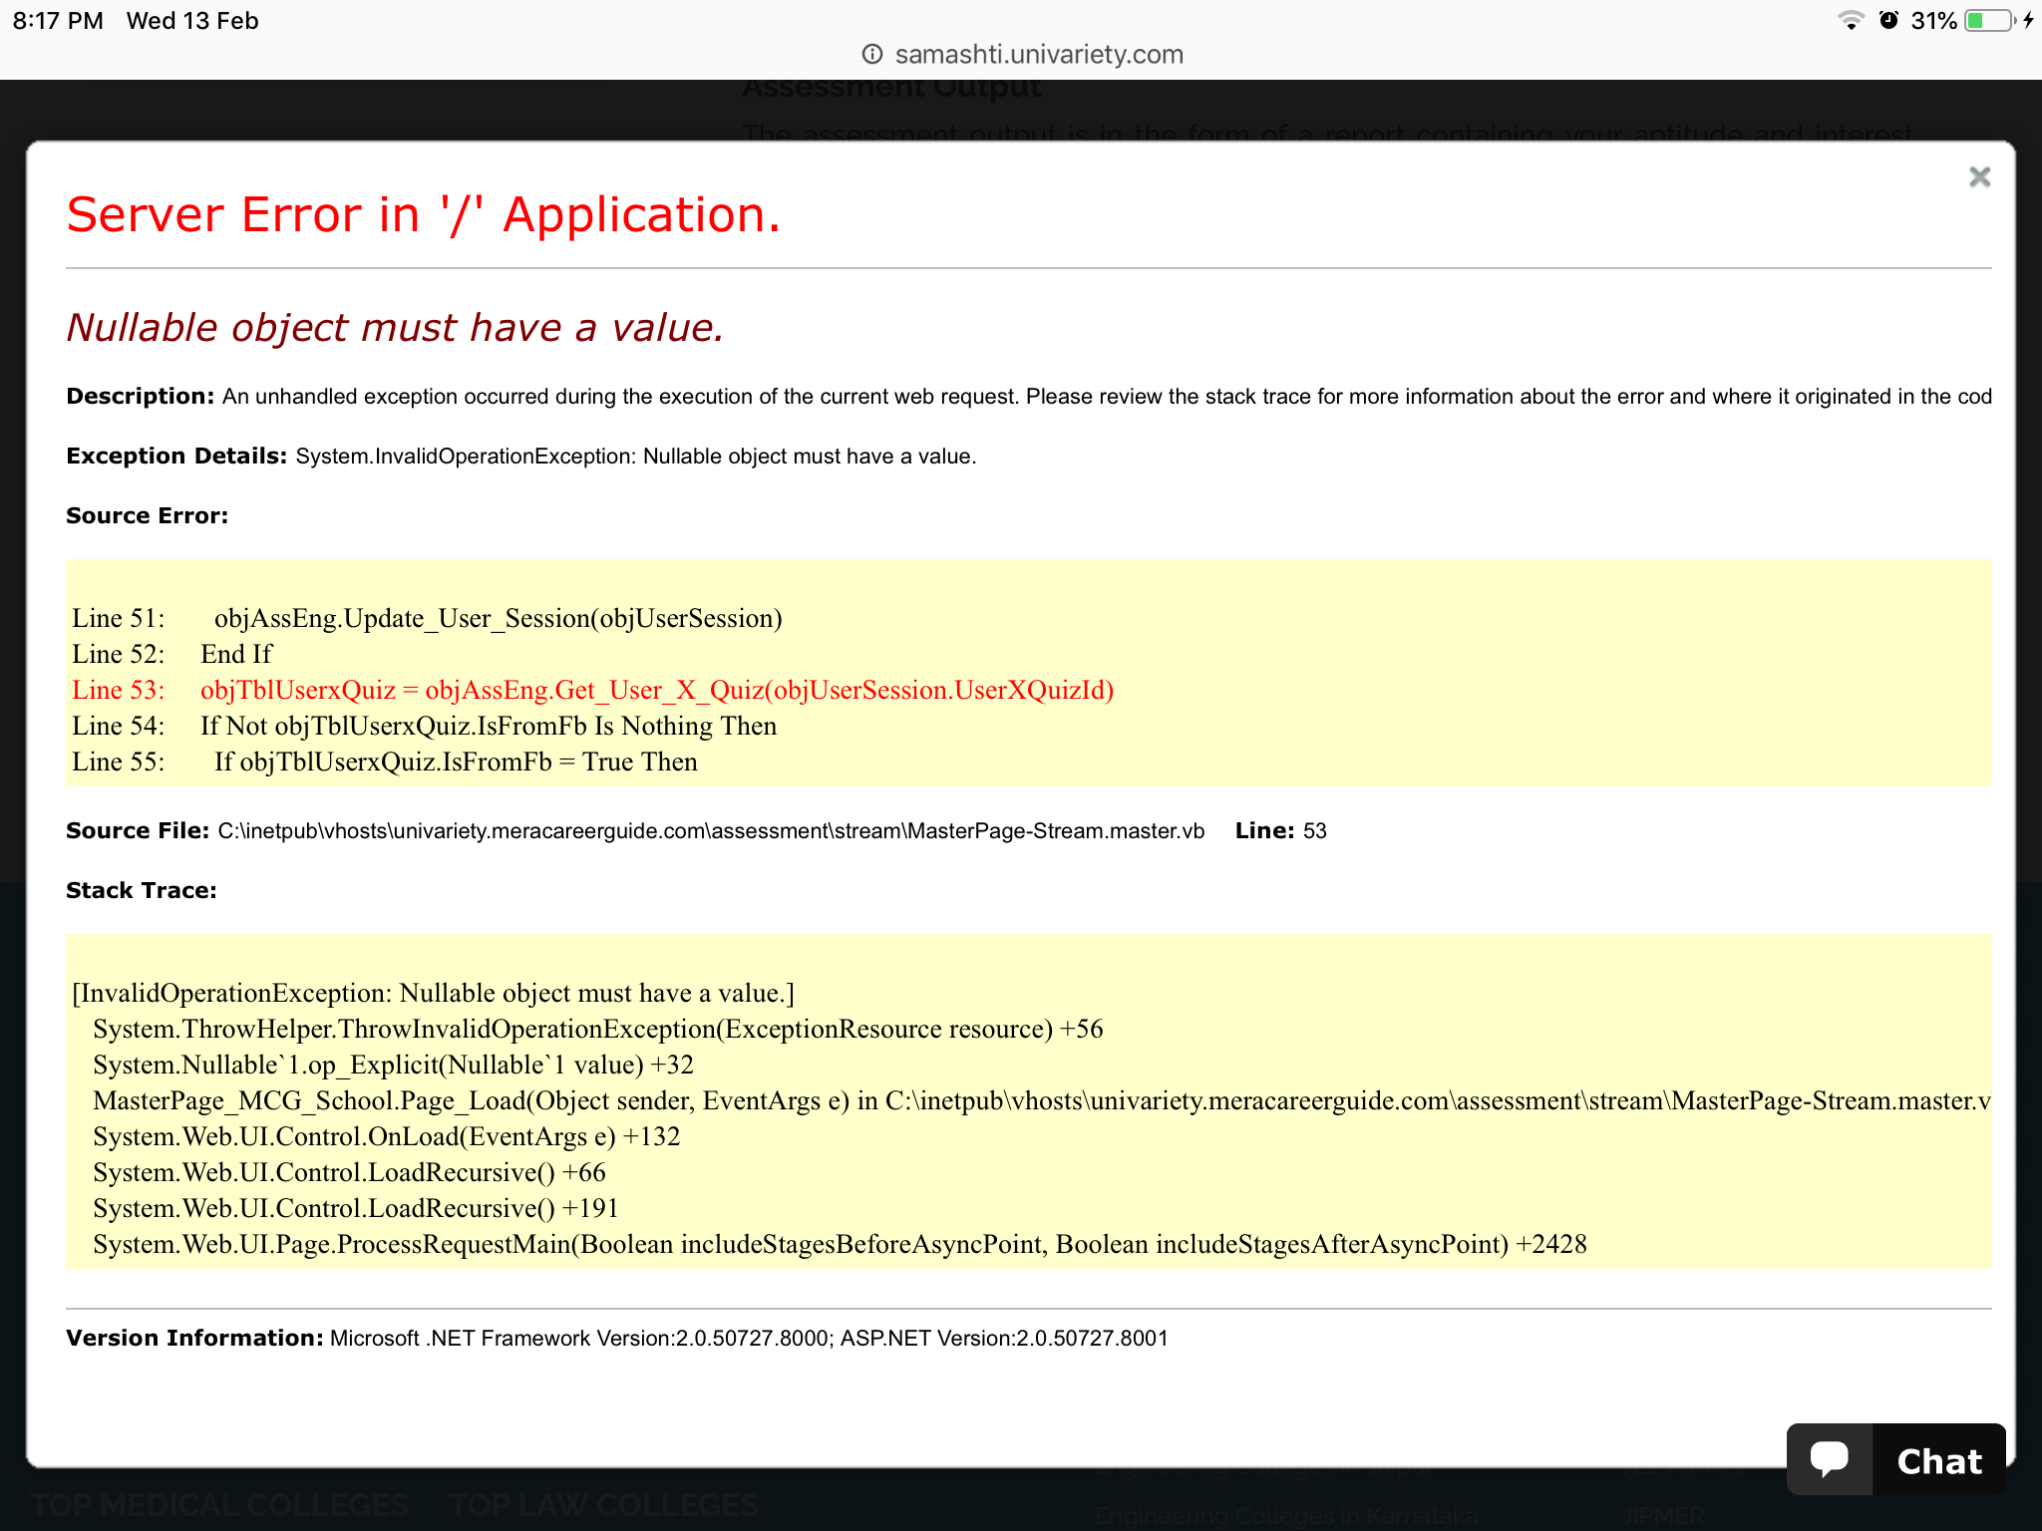Click Line 54 'Is Nothing Then' code

point(424,726)
